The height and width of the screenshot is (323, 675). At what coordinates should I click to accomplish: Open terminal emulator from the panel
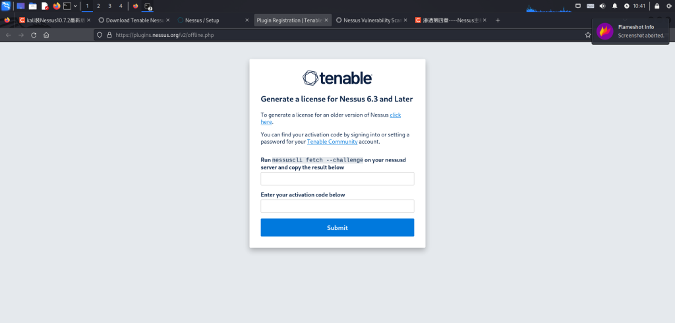click(x=67, y=6)
